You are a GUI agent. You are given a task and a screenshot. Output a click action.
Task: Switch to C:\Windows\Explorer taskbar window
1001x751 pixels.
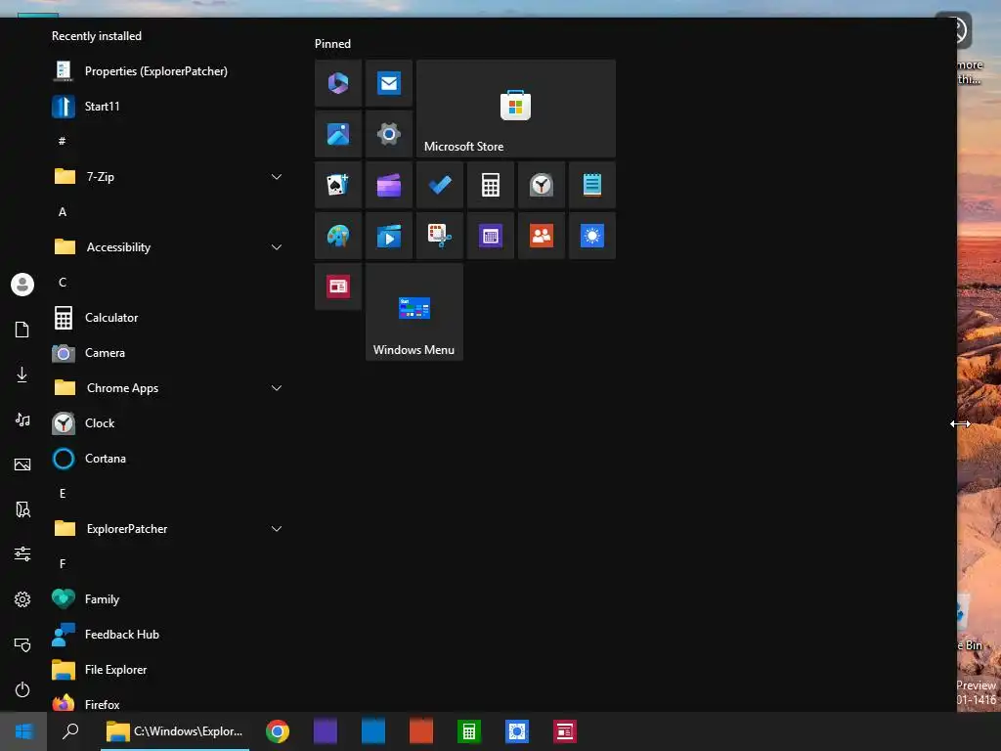(175, 731)
